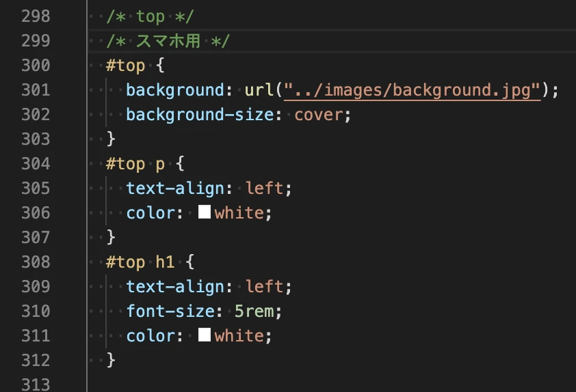Click line number 307 in gutter
Viewport: 576px width, 392px height.
pyautogui.click(x=36, y=237)
